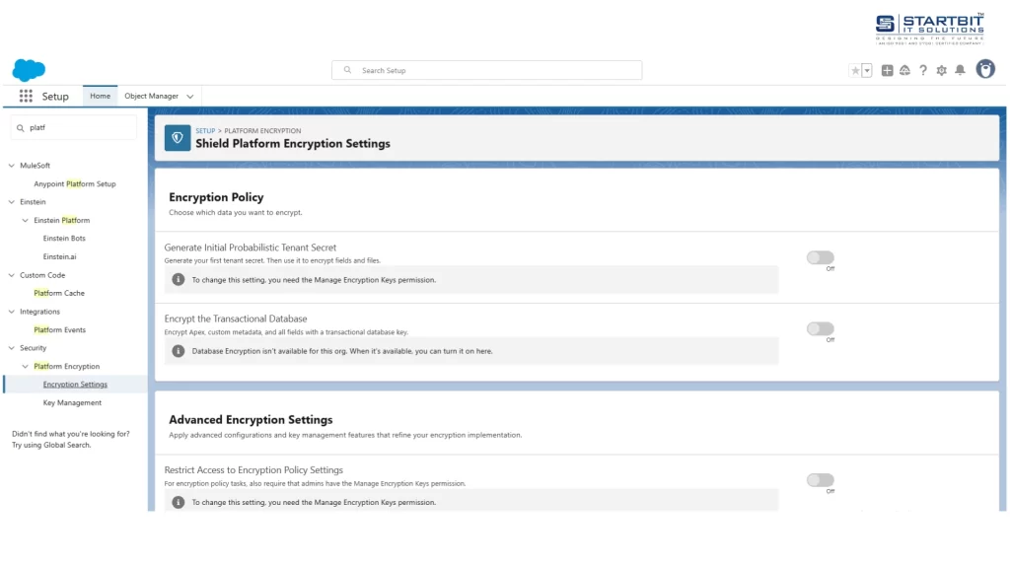Click the Shield Platform Encryption shield icon
Screen dimensions: 1010x568
tap(177, 137)
